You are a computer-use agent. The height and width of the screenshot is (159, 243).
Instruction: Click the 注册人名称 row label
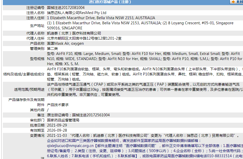35,13
